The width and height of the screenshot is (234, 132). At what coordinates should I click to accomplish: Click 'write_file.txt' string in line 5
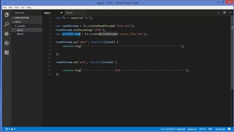point(132,34)
